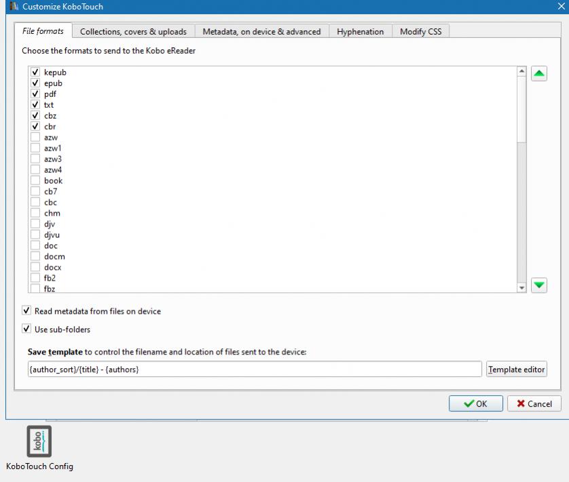
Task: Move selected format up with green arrow
Action: [x=539, y=74]
